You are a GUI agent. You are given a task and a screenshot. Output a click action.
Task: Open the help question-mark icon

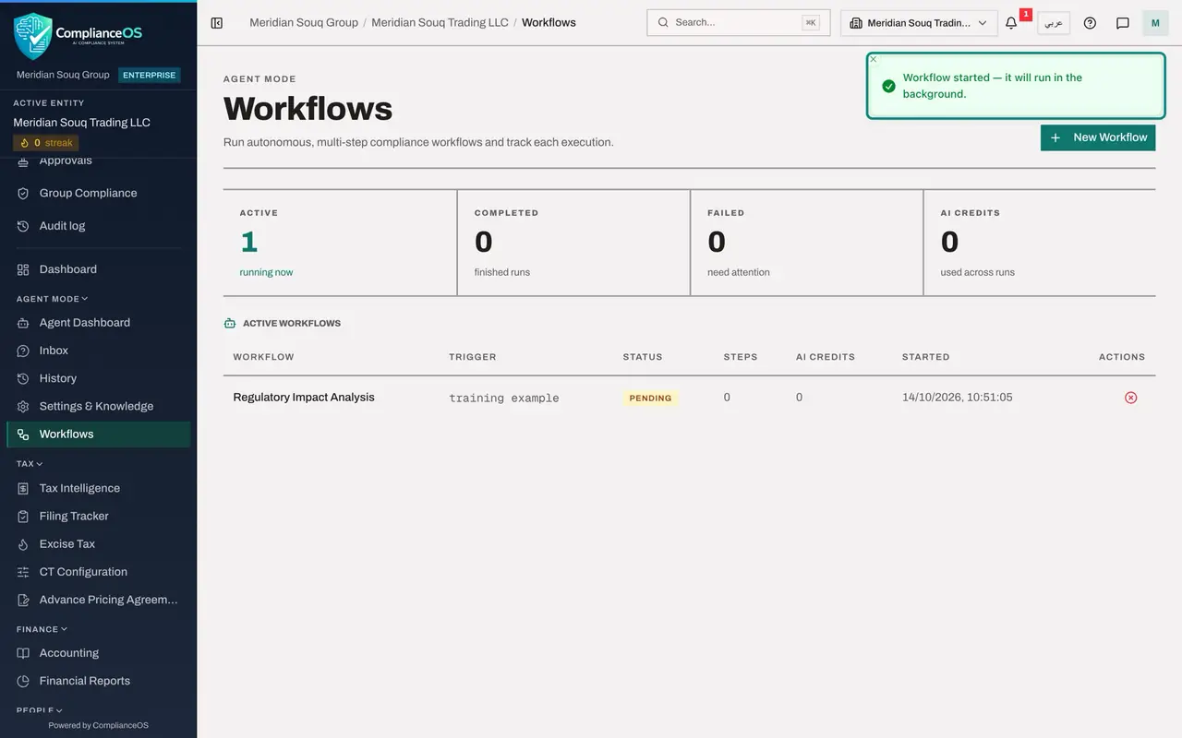coord(1090,23)
